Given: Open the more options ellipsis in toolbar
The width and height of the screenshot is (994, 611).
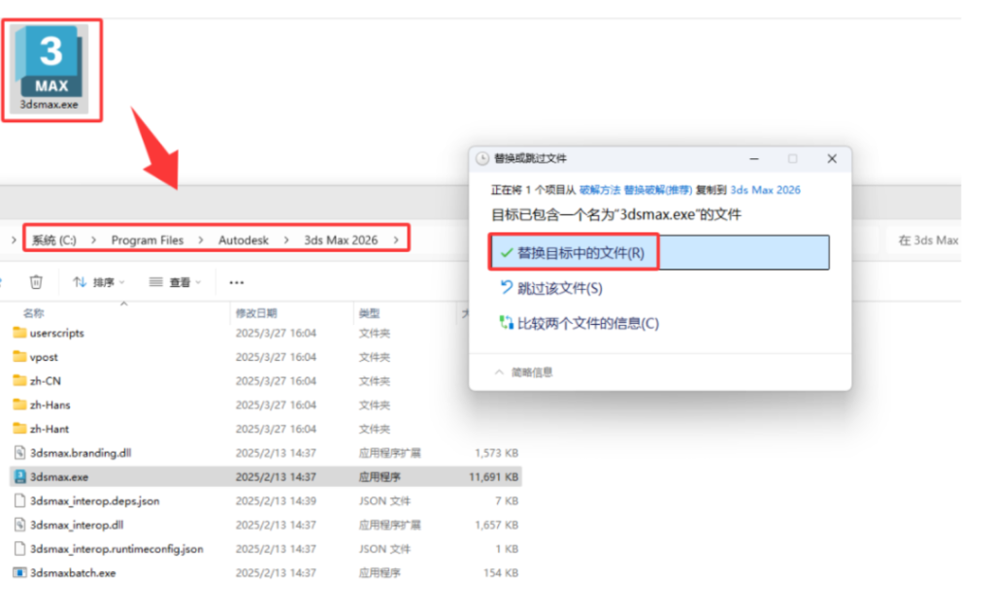Looking at the screenshot, I should pos(237,282).
